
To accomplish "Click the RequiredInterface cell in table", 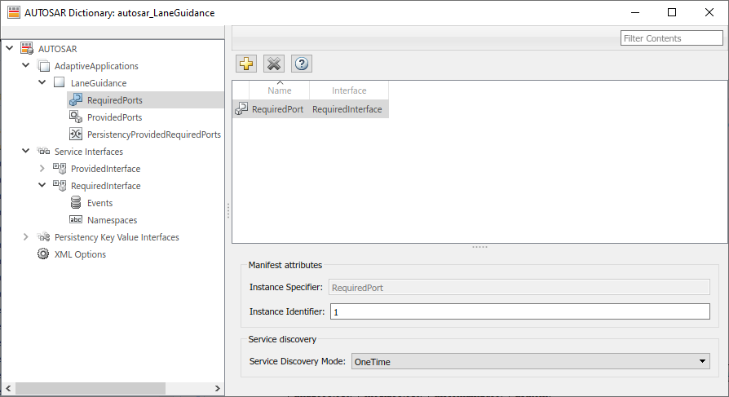I will (x=347, y=109).
